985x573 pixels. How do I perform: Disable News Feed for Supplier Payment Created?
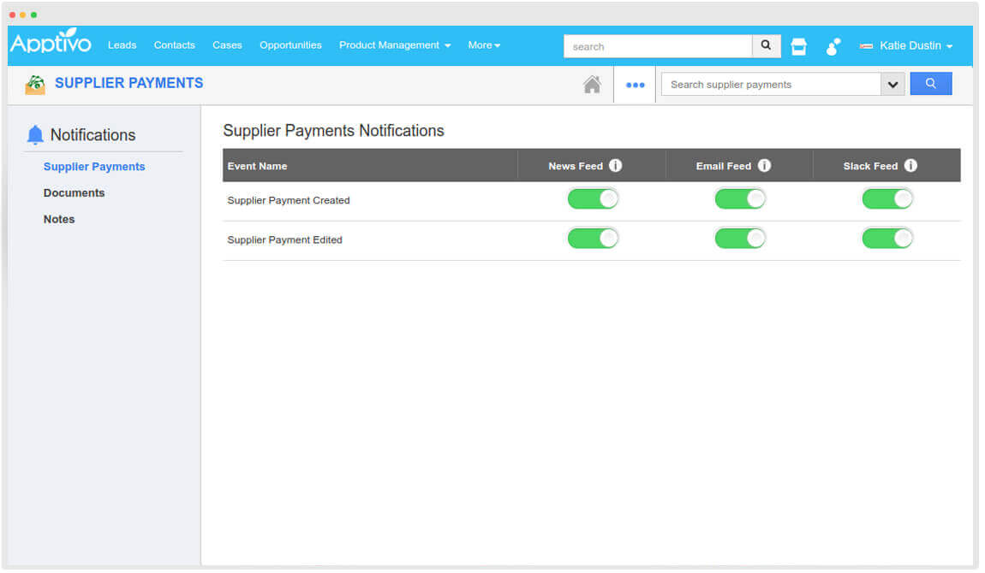[593, 199]
